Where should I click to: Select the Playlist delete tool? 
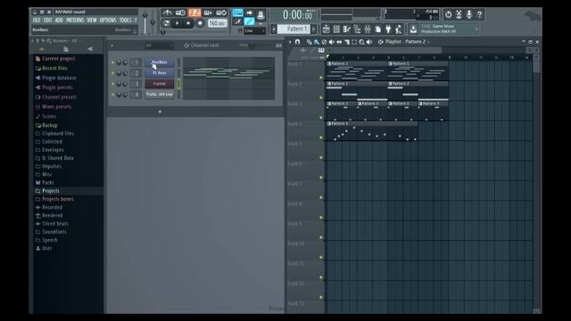click(x=324, y=42)
